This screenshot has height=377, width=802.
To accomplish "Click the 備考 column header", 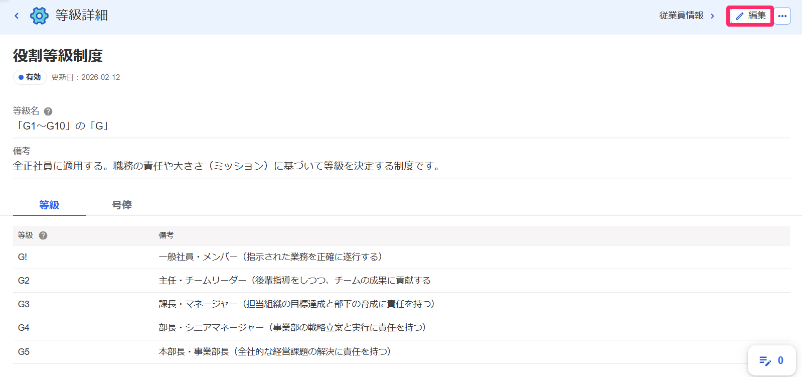I will click(x=166, y=235).
